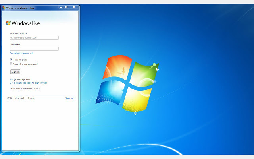
Task: Open the Sign up link
Action: tap(69, 98)
